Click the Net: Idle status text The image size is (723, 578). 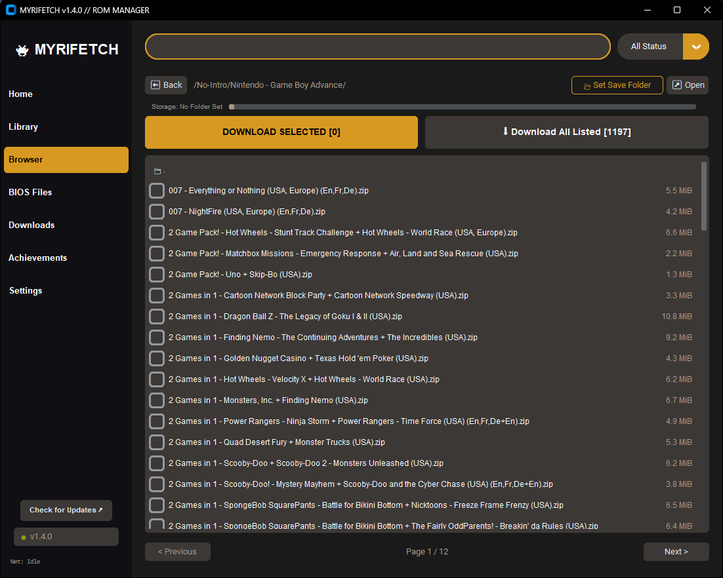pyautogui.click(x=26, y=562)
